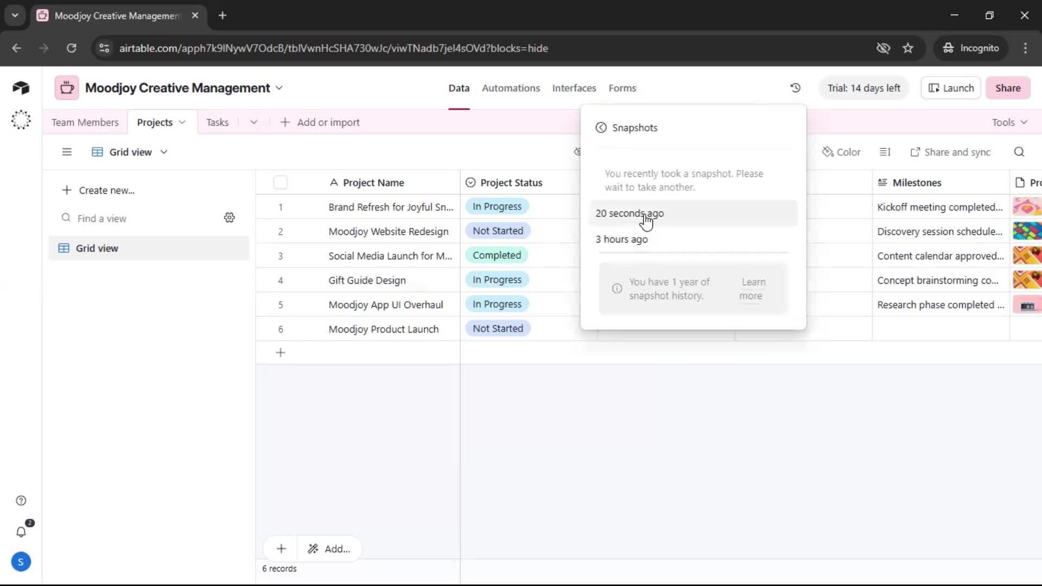Viewport: 1042px width, 586px height.
Task: Click the search magnifier icon in toolbar
Action: click(x=1019, y=152)
